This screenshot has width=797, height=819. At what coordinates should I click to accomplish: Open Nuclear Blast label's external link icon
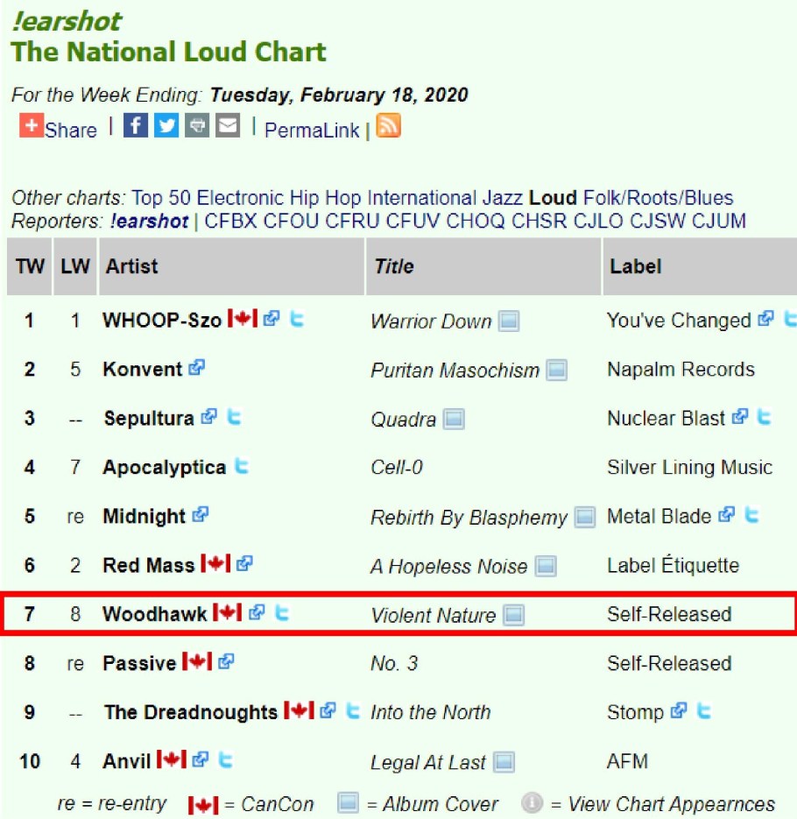pyautogui.click(x=739, y=418)
